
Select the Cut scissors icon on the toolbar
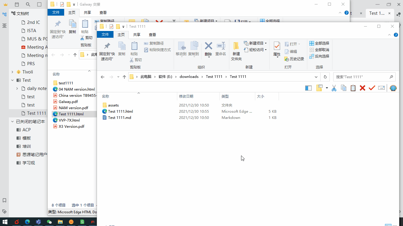pyautogui.click(x=334, y=88)
